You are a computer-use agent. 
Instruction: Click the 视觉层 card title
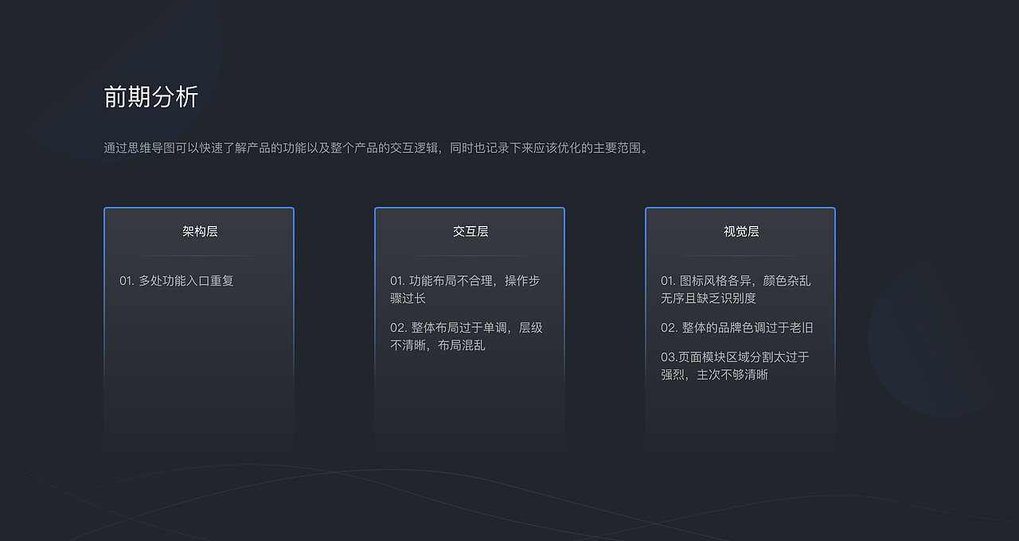pos(741,232)
